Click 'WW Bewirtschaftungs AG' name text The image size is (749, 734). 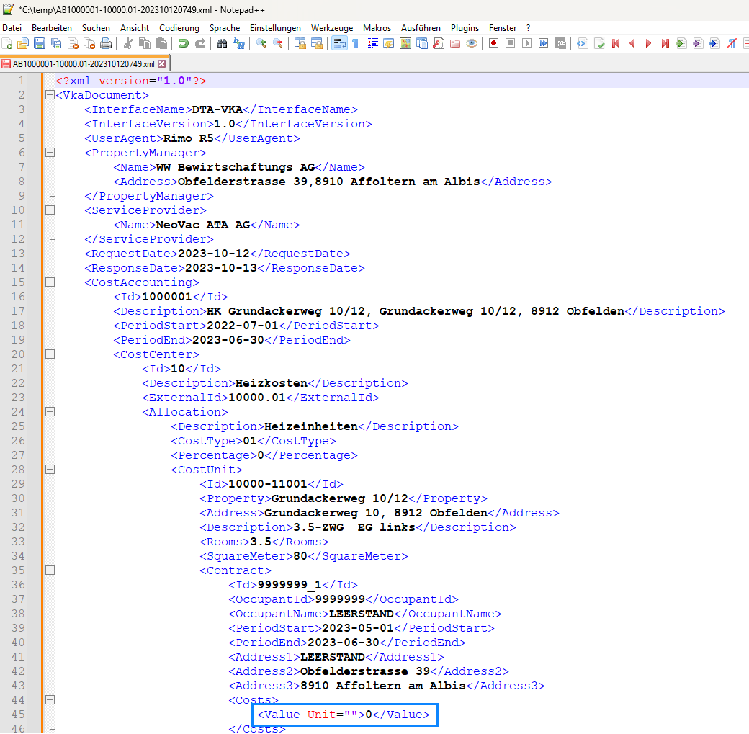pos(236,167)
